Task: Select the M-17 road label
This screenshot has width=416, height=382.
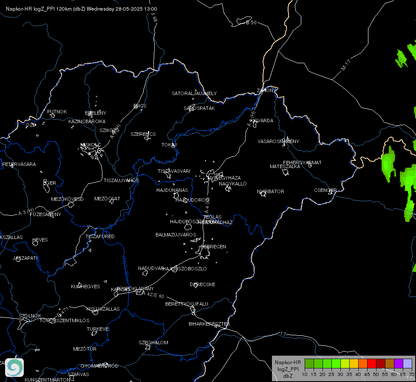Action: [346, 65]
